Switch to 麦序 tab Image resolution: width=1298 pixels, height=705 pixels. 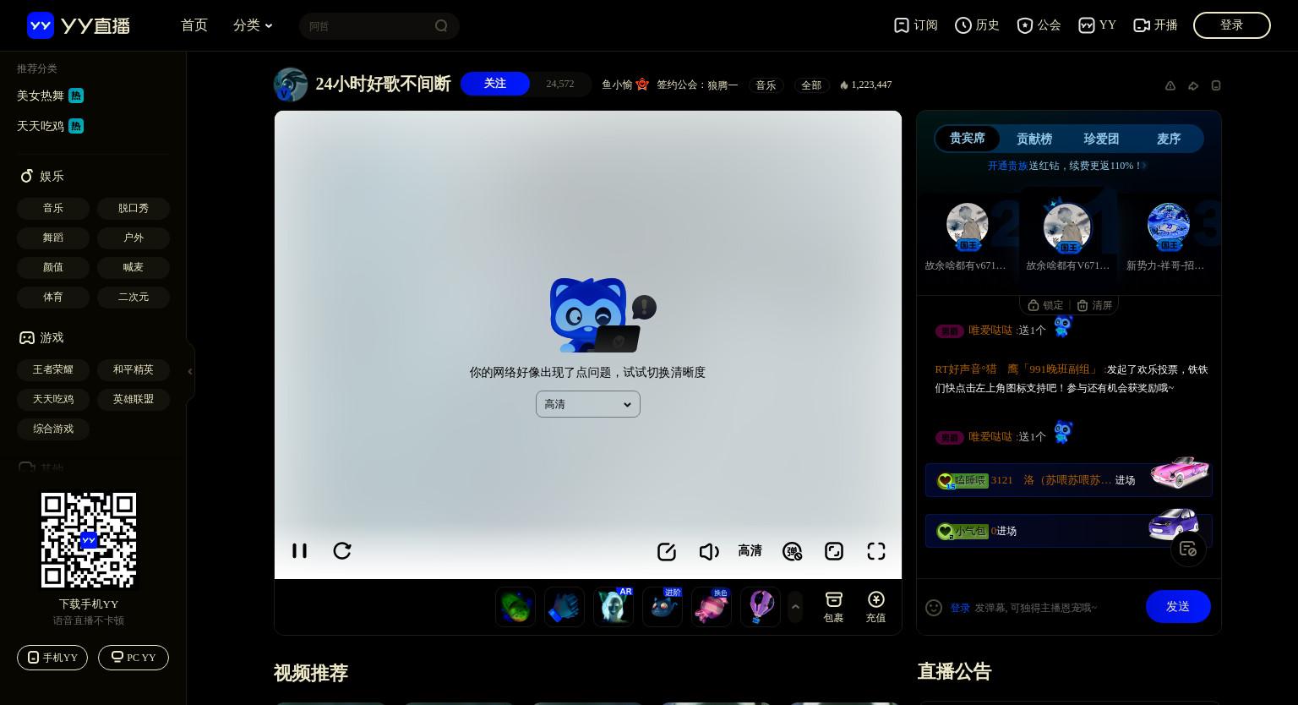click(1169, 139)
